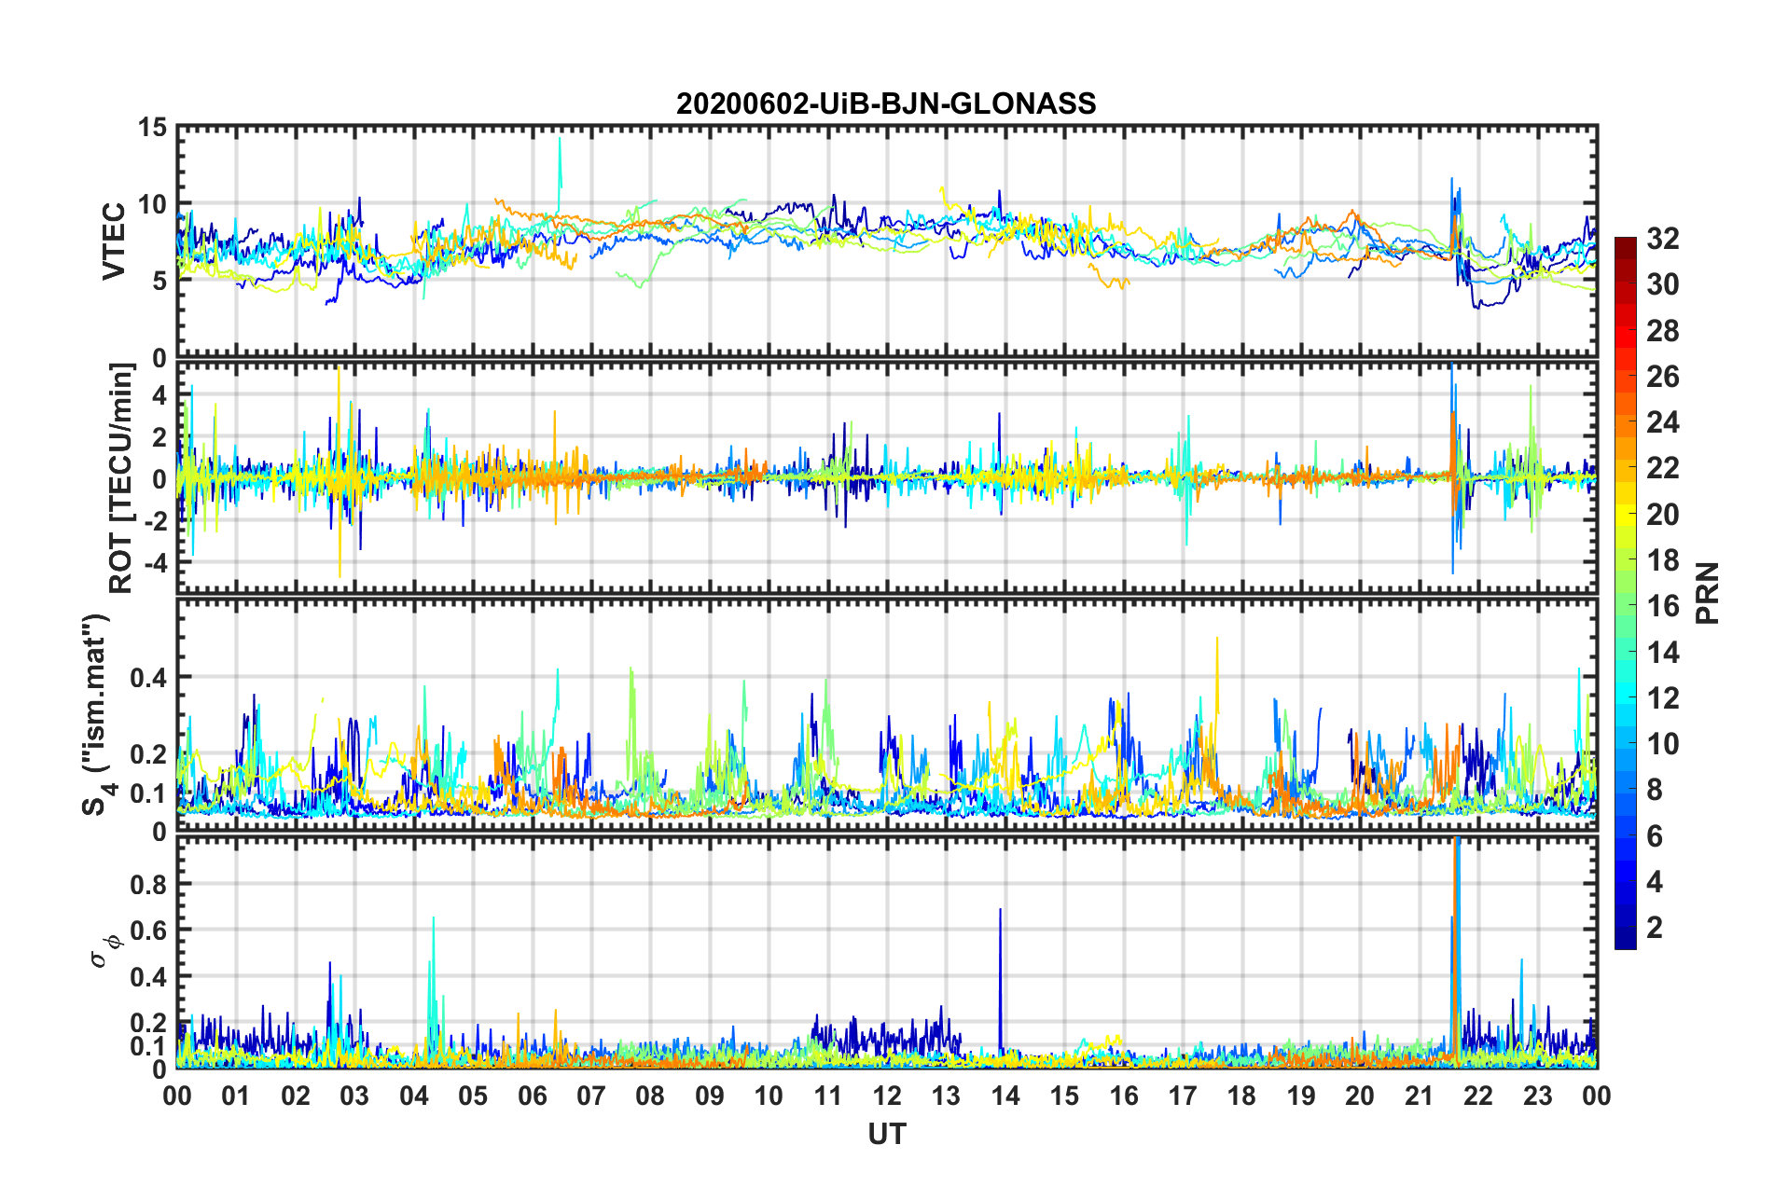Click the "30" tick on the PRN colorbar
Screen dimensions: 1774x1186
point(1663,284)
